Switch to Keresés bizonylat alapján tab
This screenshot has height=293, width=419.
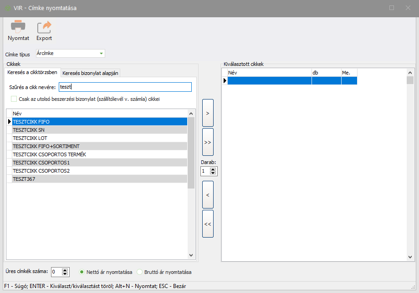click(x=90, y=73)
